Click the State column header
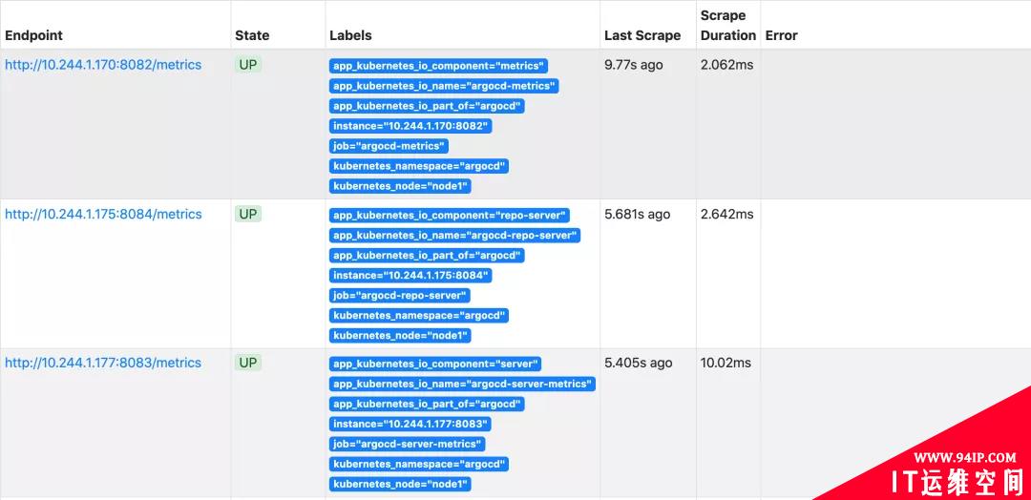The image size is (1031, 500). tap(252, 35)
